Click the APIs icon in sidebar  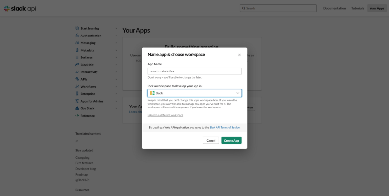coord(77,79)
